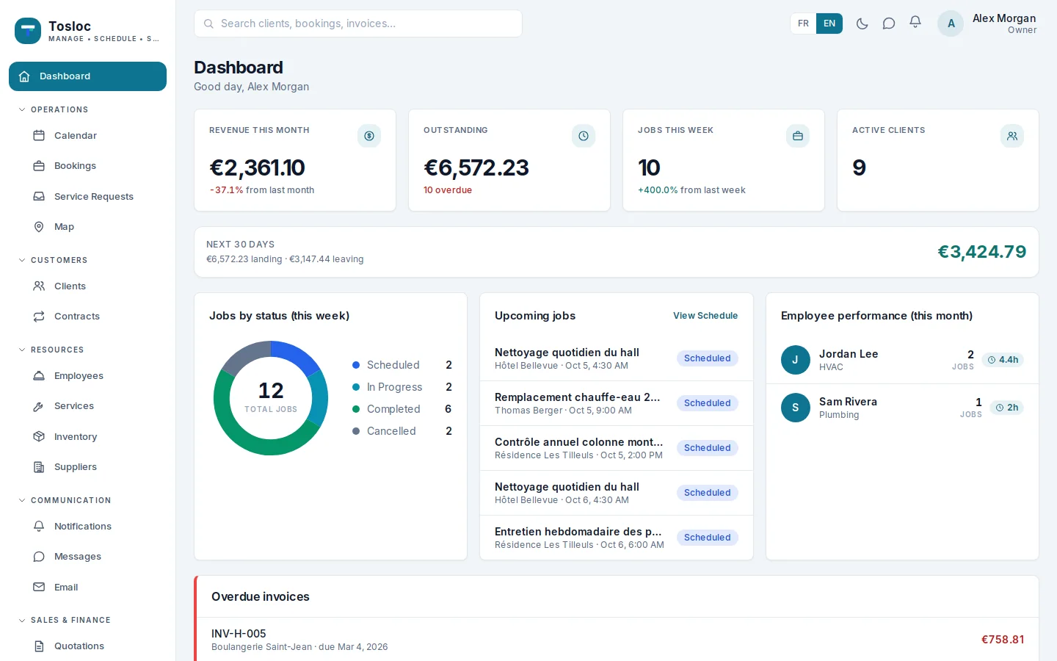Toggle dark mode with the moon icon
Image resolution: width=1057 pixels, height=661 pixels.
point(862,24)
